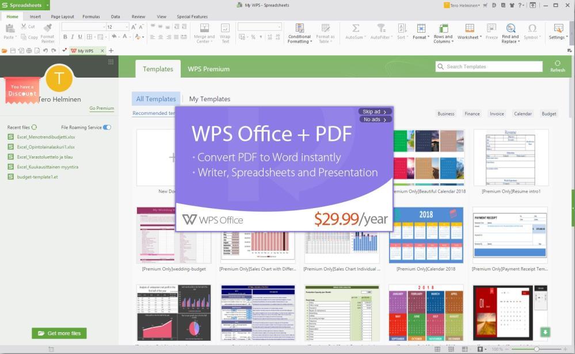This screenshot has width=575, height=354.
Task: Increase font size with larger A icon
Action: point(134,27)
